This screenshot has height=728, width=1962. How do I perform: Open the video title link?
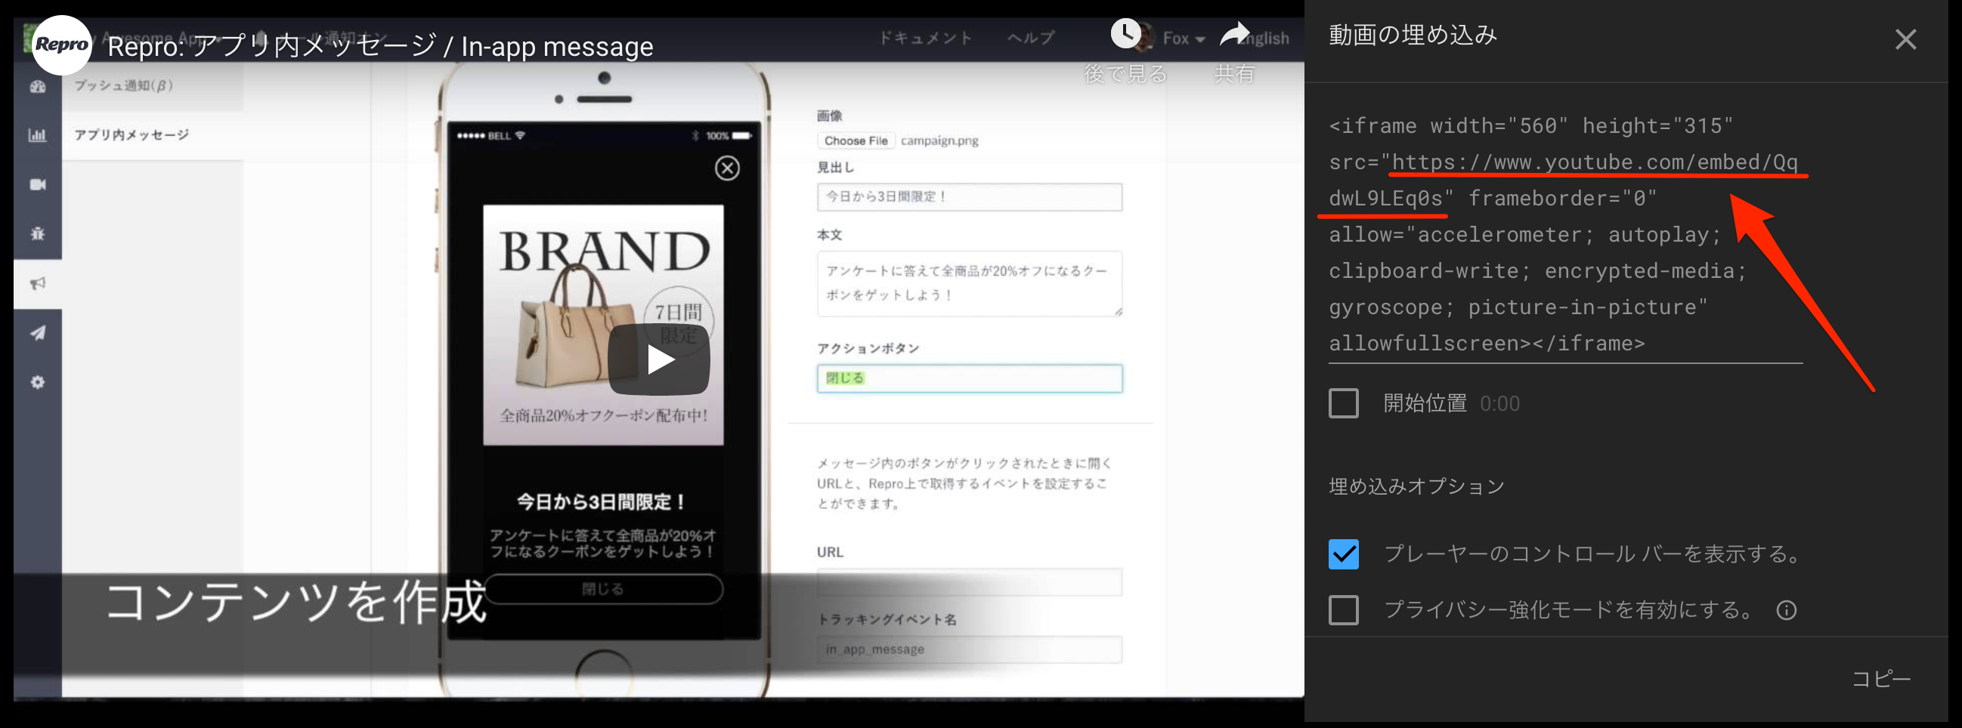click(x=380, y=46)
